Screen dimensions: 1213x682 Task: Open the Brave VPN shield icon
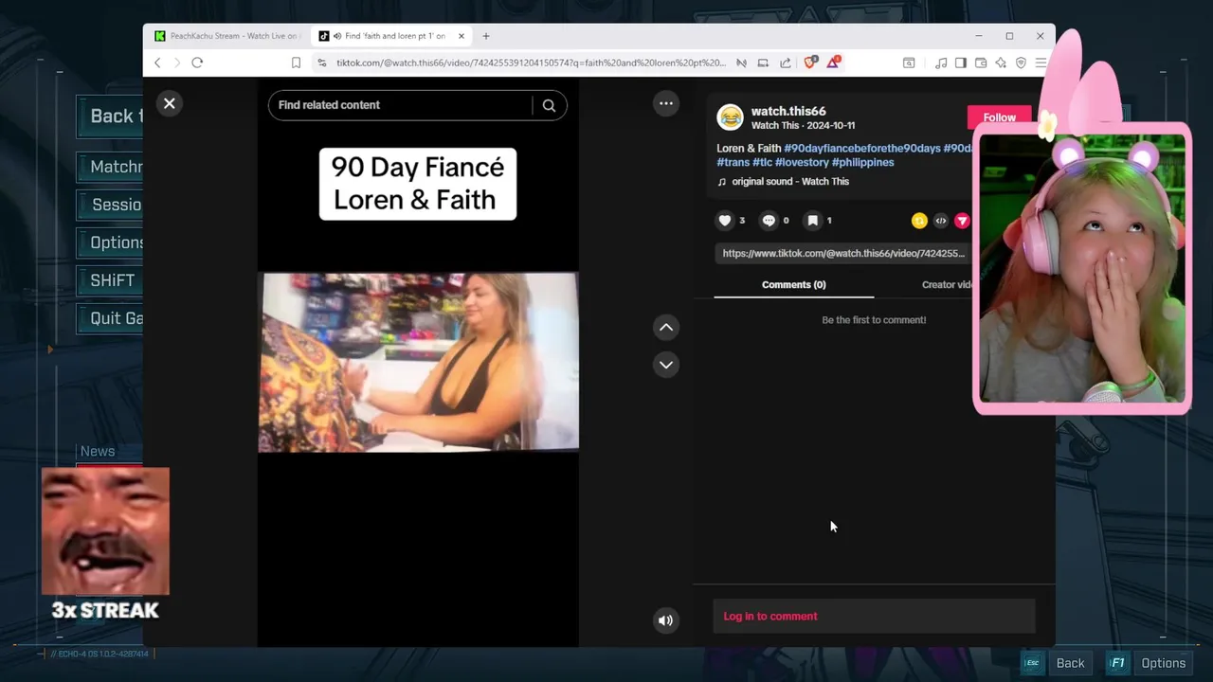coord(1021,63)
